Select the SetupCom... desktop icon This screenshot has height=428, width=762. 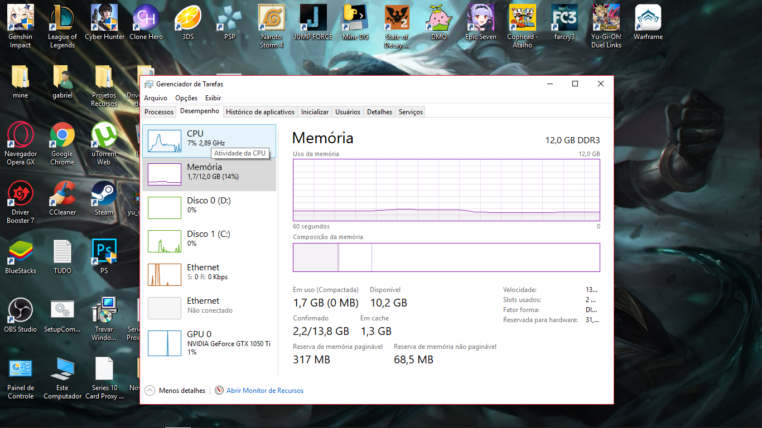pos(62,315)
